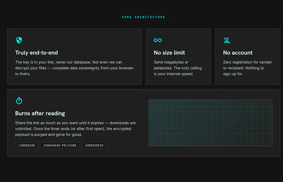The height and width of the screenshot is (182, 283).
Task: Click the shield icon above Truly end-to-end
Action: [19, 40]
